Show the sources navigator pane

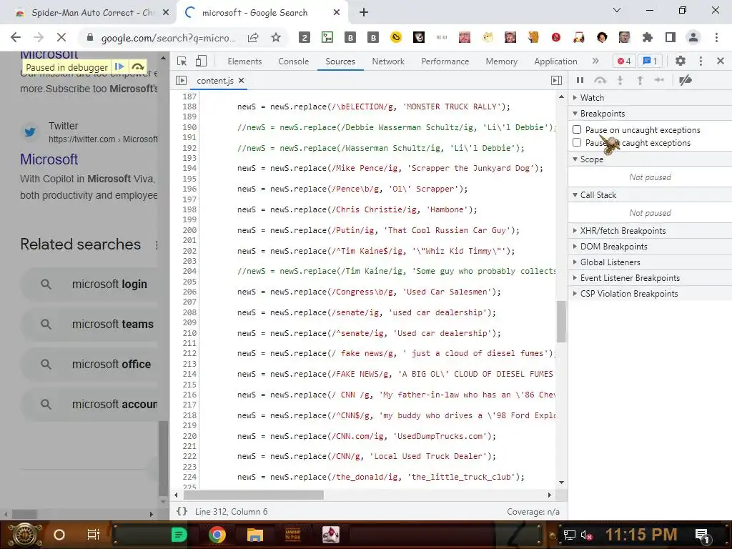pos(181,81)
